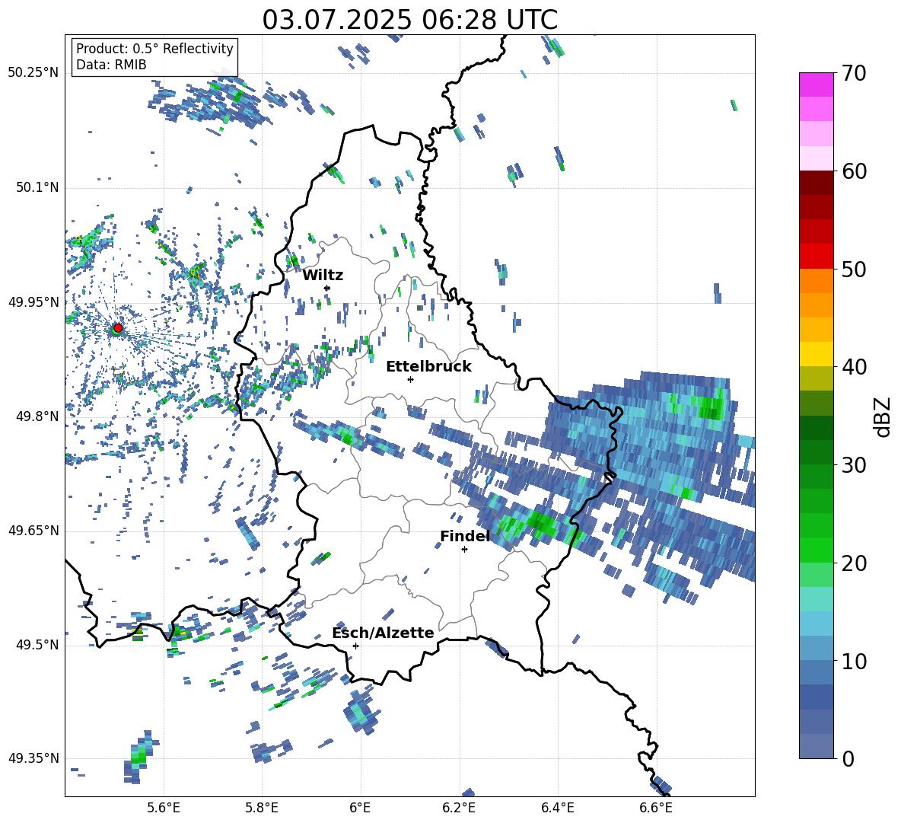The image size is (901, 823).
Task: Click the 50.1°N latitude label
Action: click(37, 187)
